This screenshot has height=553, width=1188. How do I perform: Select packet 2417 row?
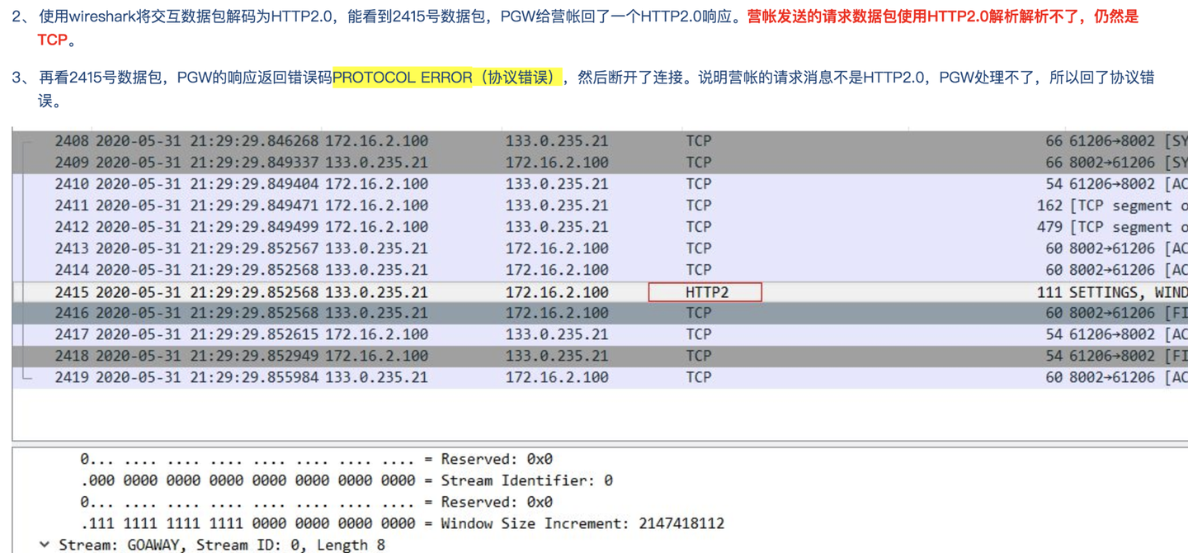(x=601, y=334)
